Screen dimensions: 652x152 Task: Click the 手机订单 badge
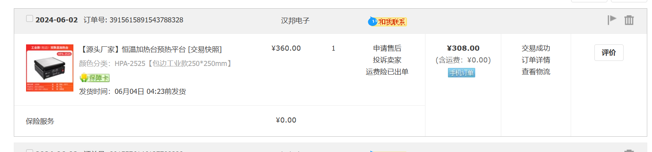point(461,73)
